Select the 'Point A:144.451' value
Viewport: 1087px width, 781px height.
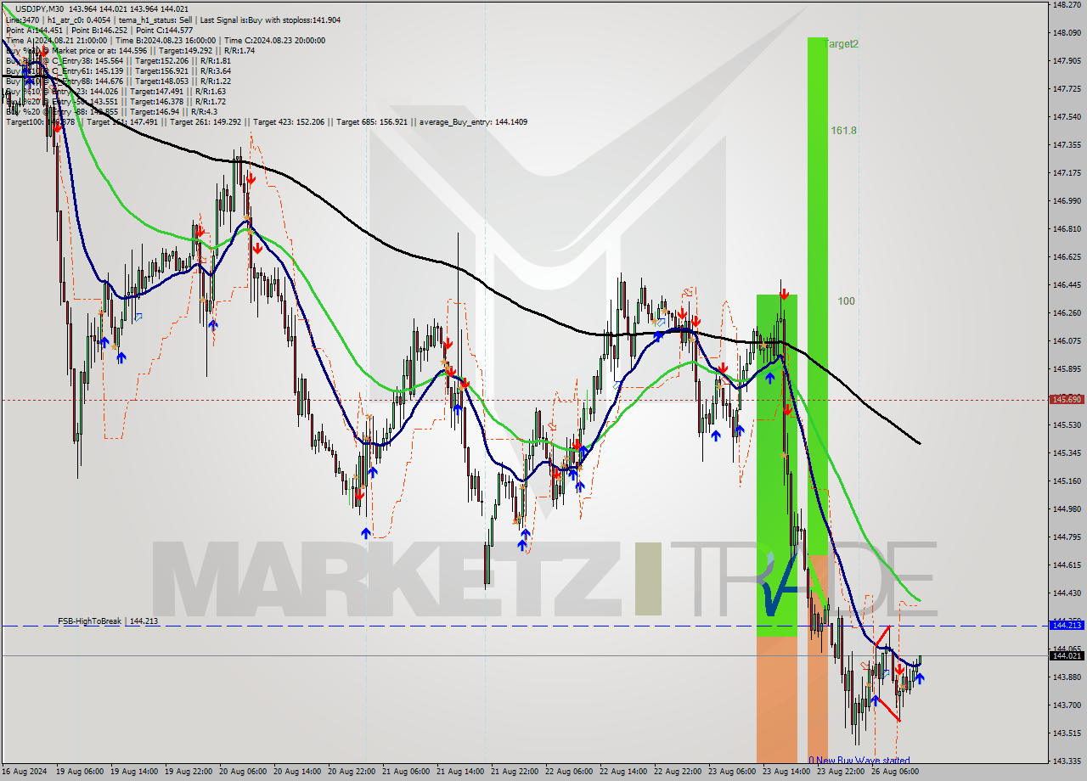pos(35,30)
